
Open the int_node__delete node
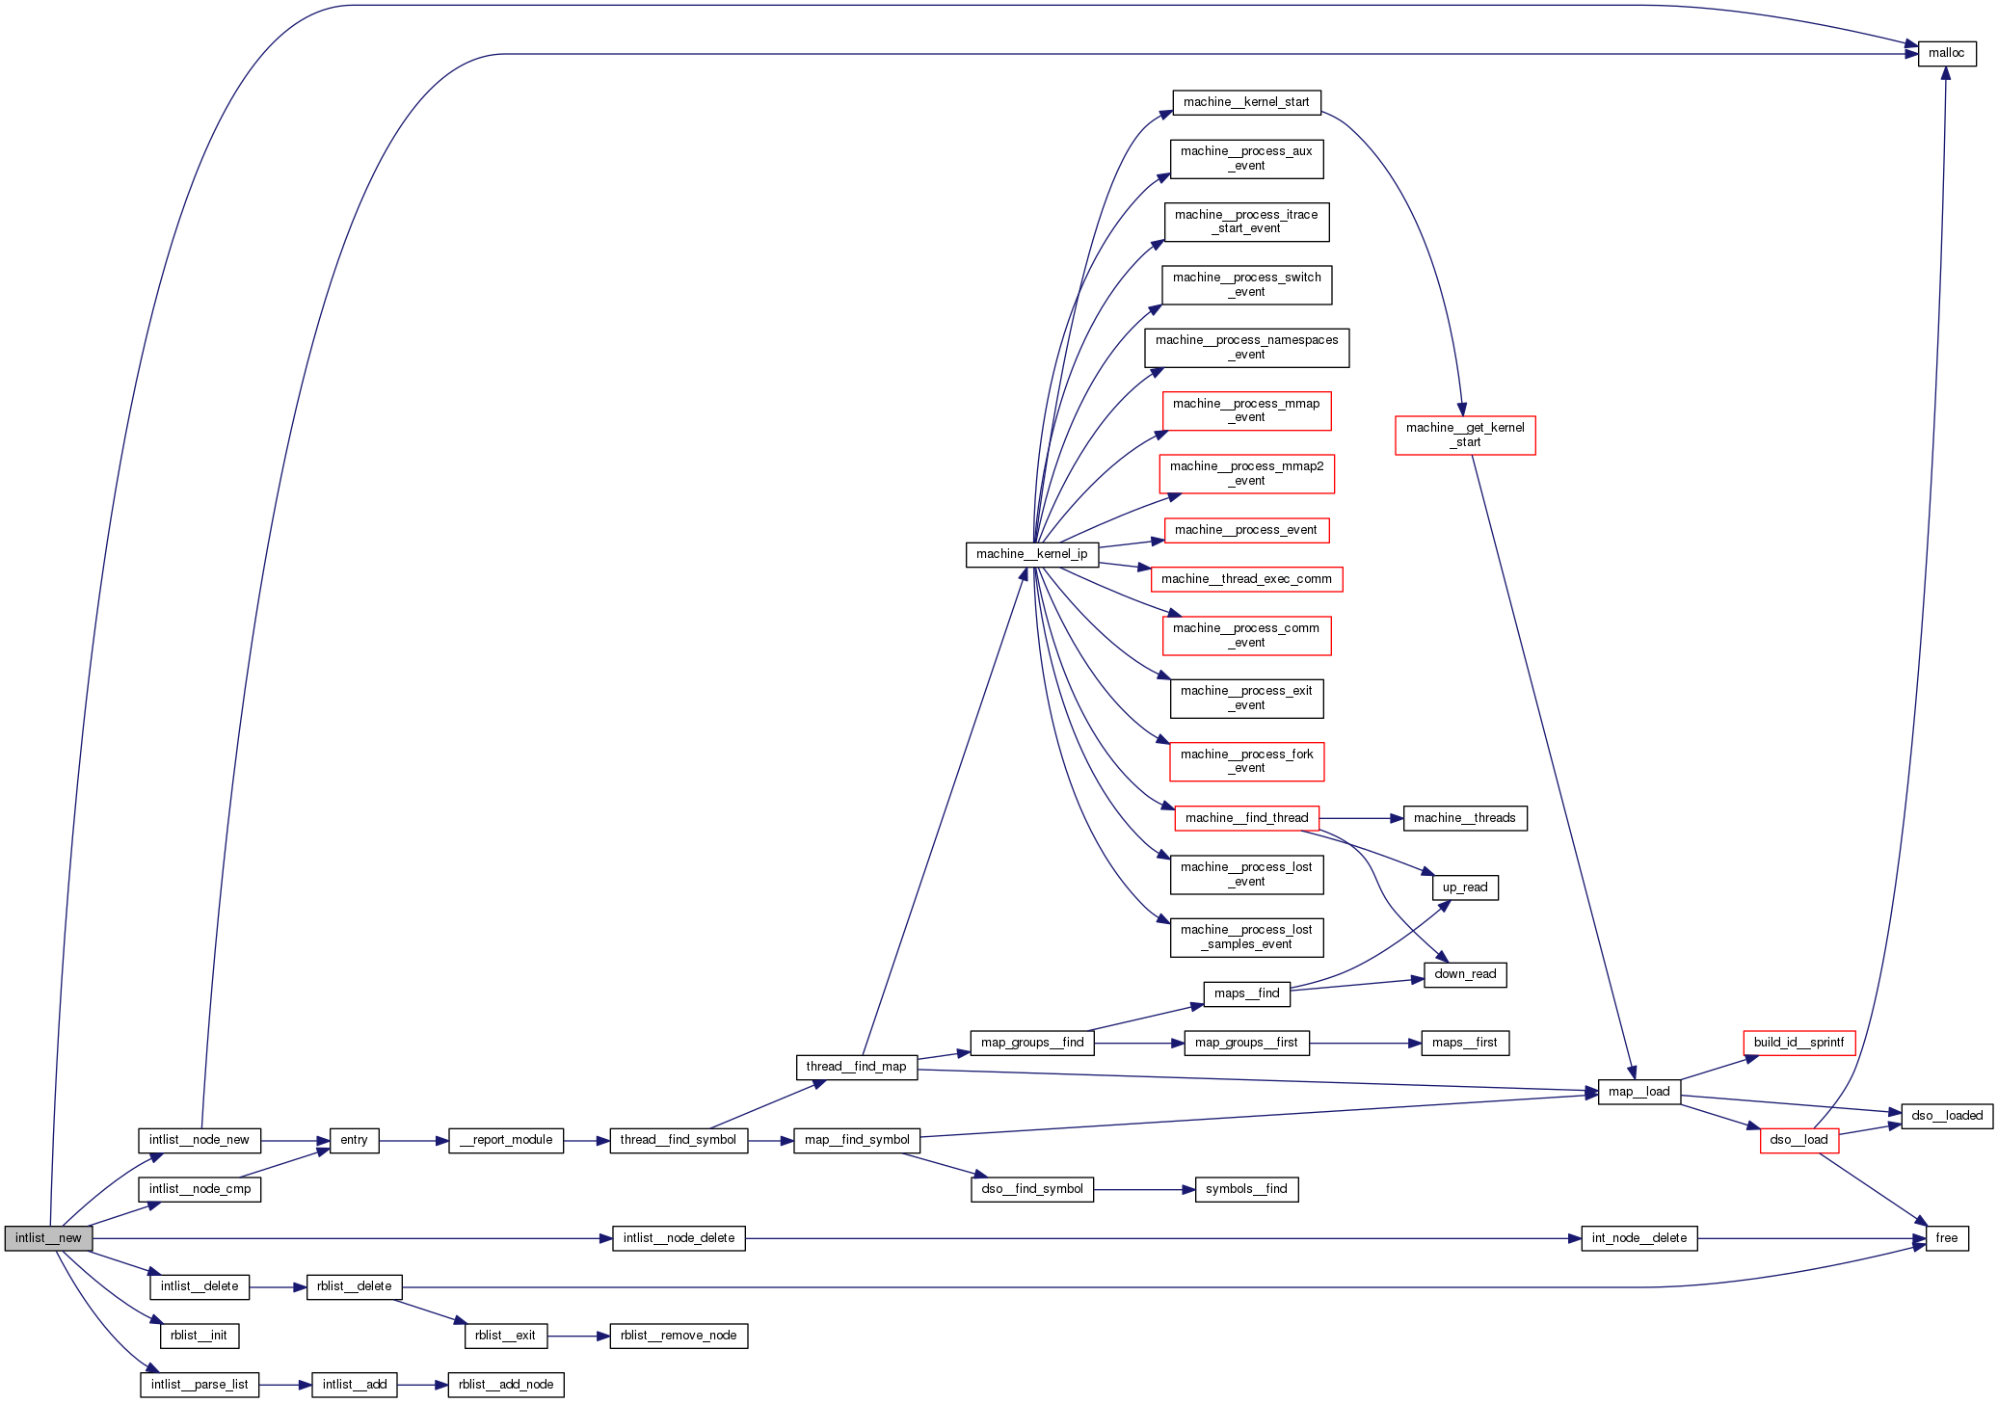[x=1638, y=1238]
